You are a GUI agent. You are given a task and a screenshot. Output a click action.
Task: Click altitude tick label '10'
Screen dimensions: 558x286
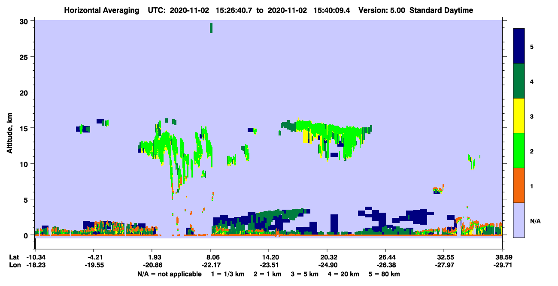(24, 164)
